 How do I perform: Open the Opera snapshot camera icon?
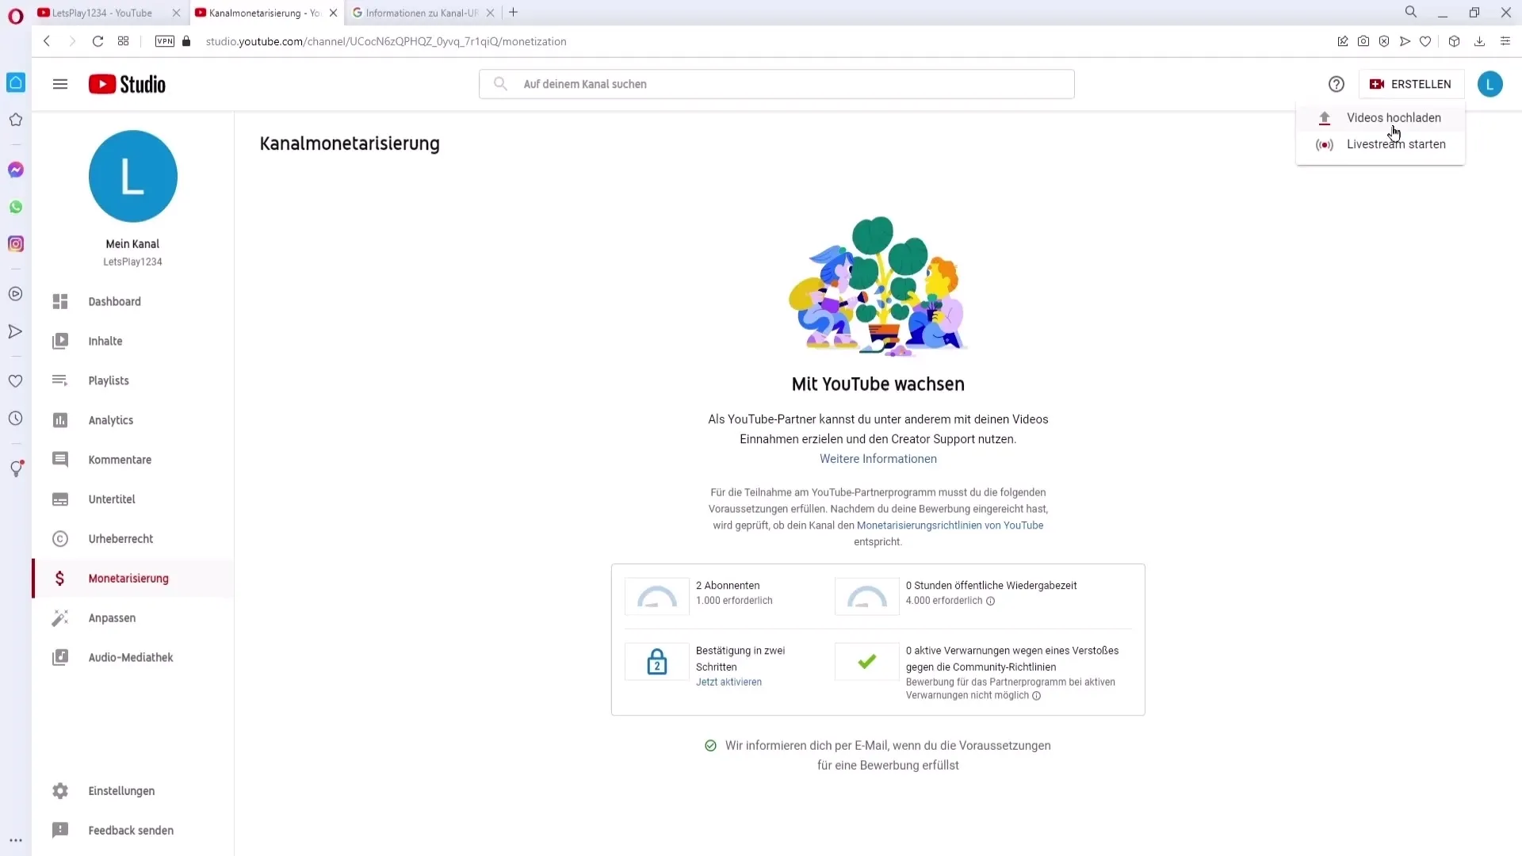(1363, 41)
